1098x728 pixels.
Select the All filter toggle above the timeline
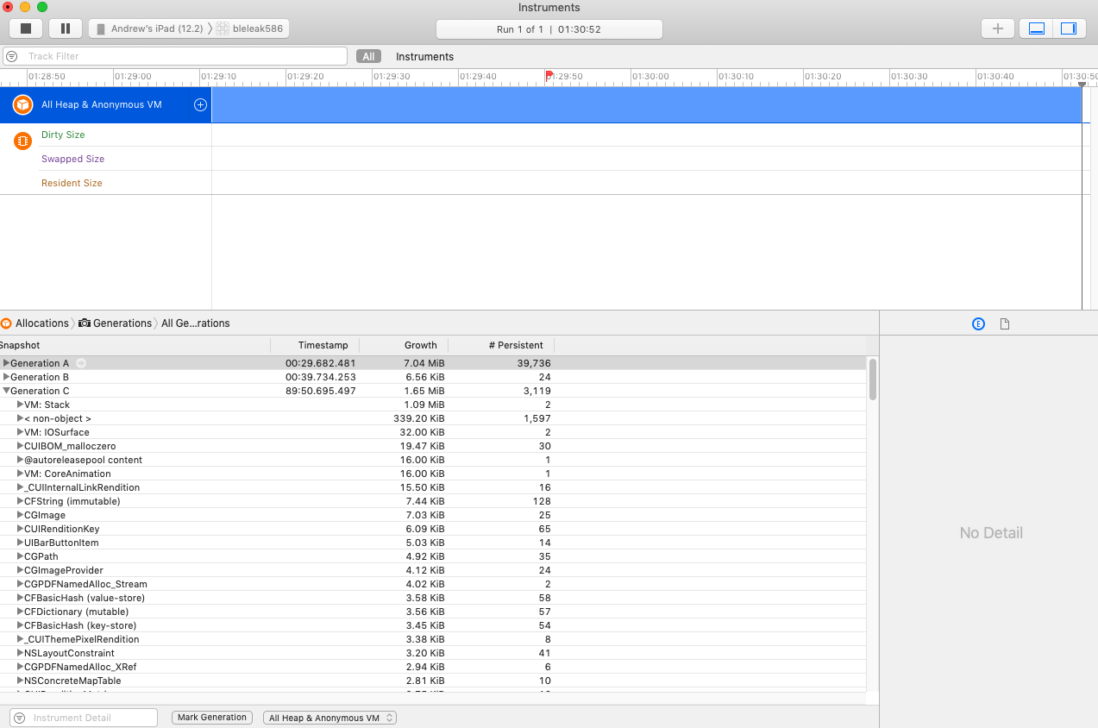(368, 55)
